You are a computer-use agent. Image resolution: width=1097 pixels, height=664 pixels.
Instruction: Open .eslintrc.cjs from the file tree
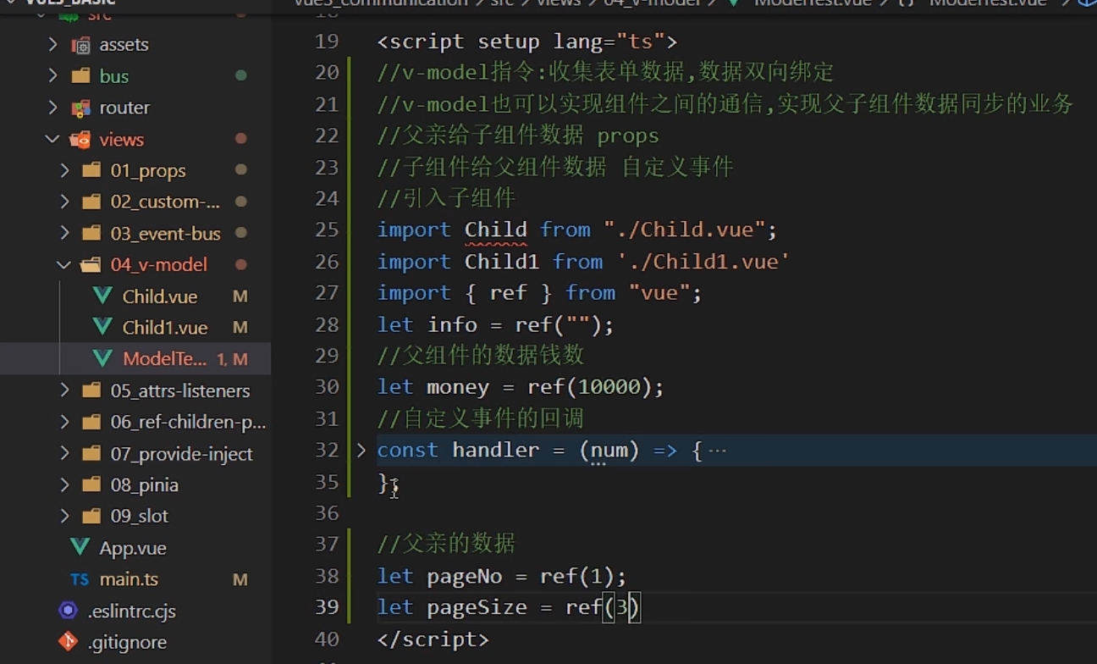pyautogui.click(x=131, y=611)
